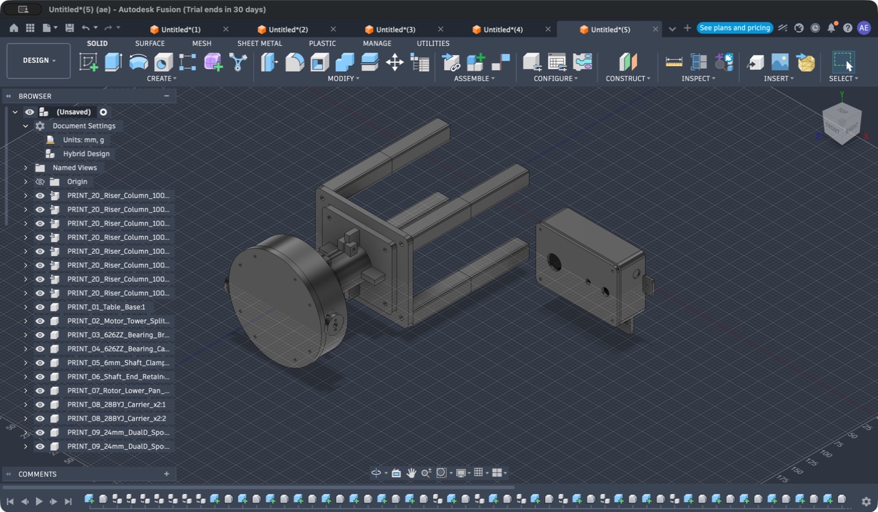The width and height of the screenshot is (878, 512).
Task: Open the CONSTRUCT dropdown menu
Action: [x=628, y=79]
